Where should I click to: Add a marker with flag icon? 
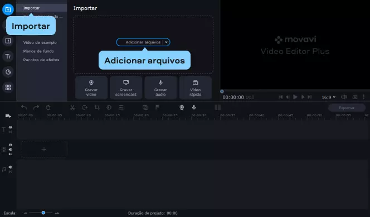pos(157,107)
